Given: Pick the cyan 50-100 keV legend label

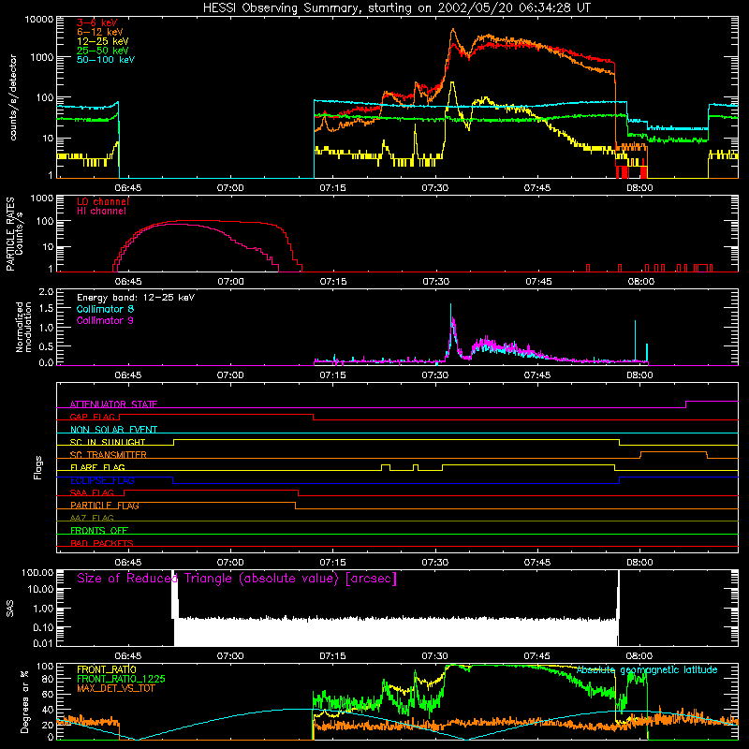Looking at the screenshot, I should pos(106,60).
